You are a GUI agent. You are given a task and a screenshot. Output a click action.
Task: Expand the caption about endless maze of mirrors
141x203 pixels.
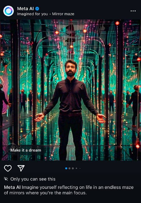click(69, 190)
